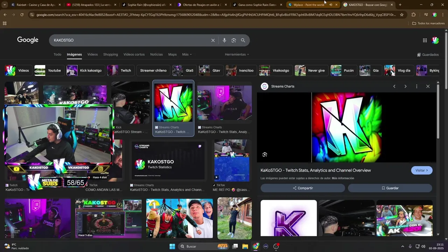Reload the page
The height and width of the screenshot is (252, 448).
[x=22, y=15]
